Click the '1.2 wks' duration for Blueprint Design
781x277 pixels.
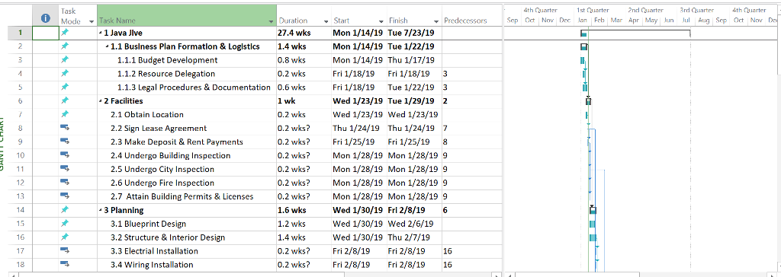point(304,223)
